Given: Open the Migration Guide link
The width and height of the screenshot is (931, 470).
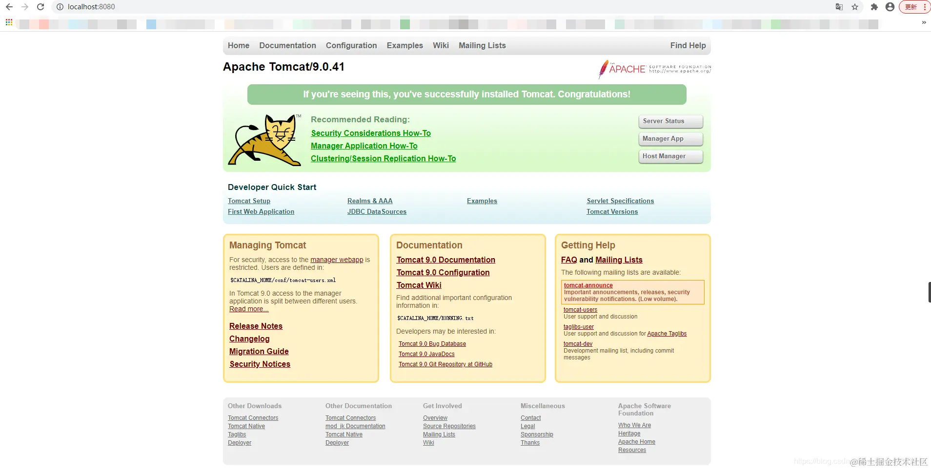Looking at the screenshot, I should tap(259, 351).
